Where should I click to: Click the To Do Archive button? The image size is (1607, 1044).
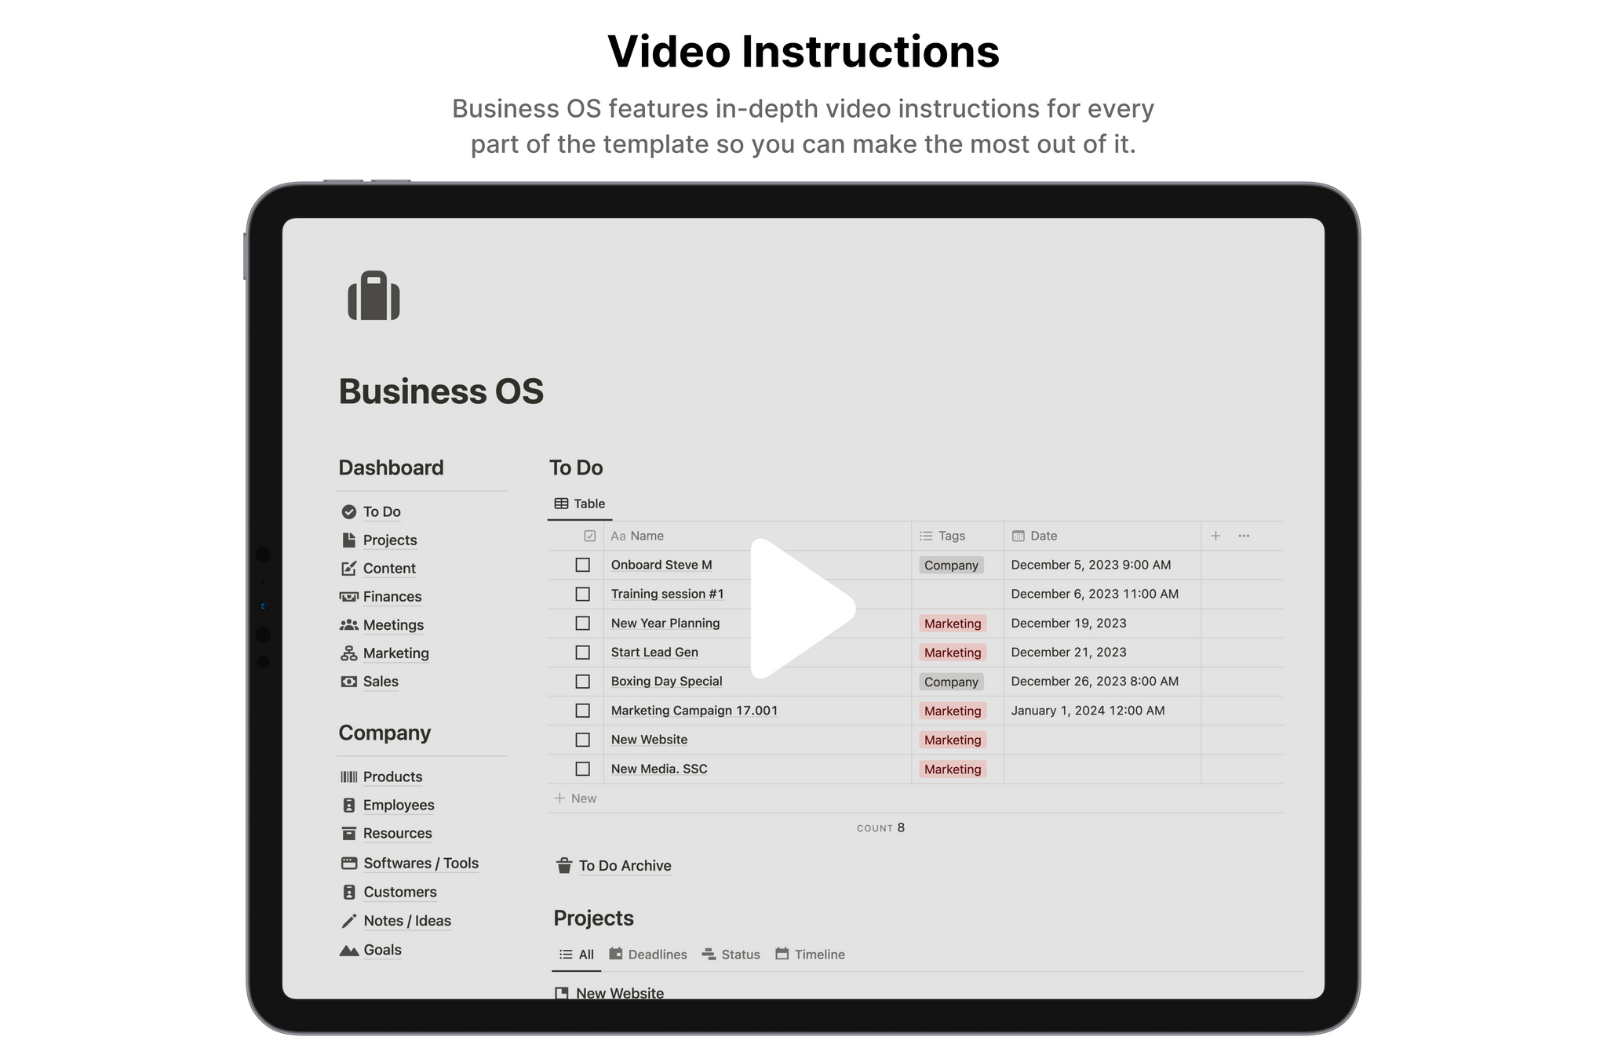tap(614, 865)
